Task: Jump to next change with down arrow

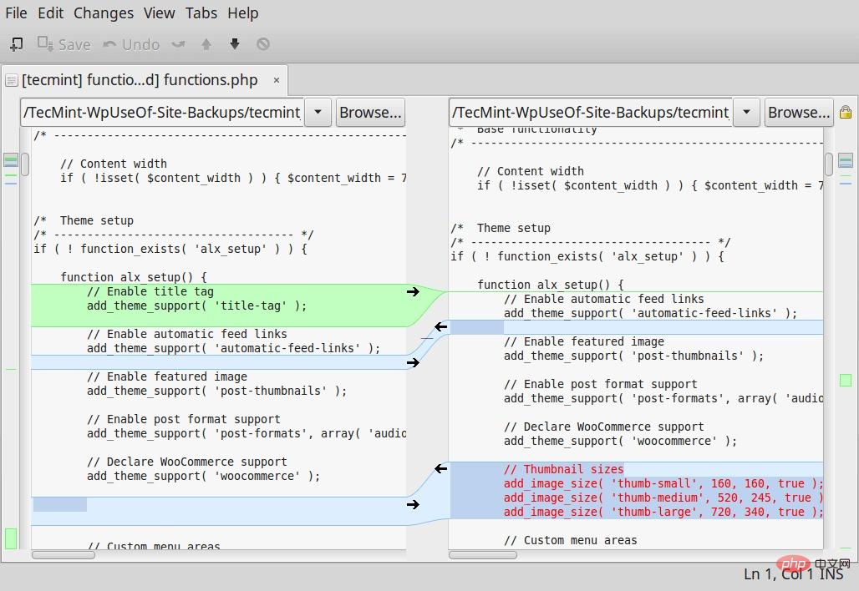Action: (x=235, y=44)
